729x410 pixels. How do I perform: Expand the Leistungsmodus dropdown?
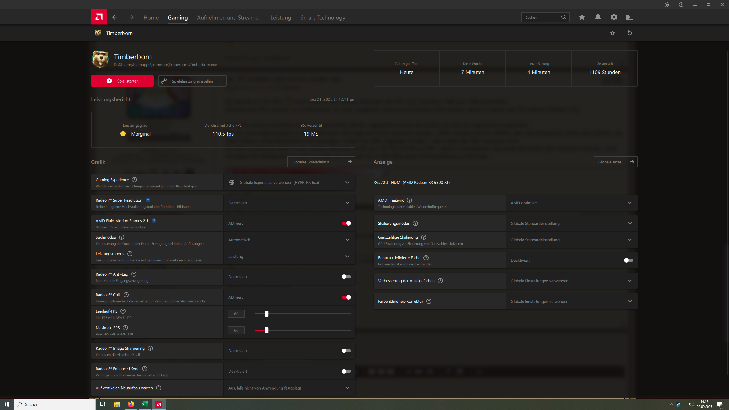pyautogui.click(x=289, y=256)
